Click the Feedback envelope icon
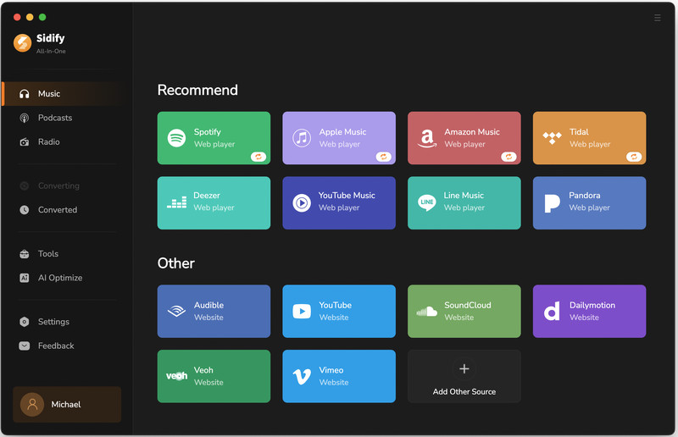 (x=25, y=346)
